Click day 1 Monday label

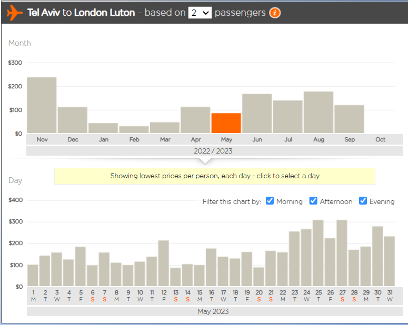(x=33, y=296)
